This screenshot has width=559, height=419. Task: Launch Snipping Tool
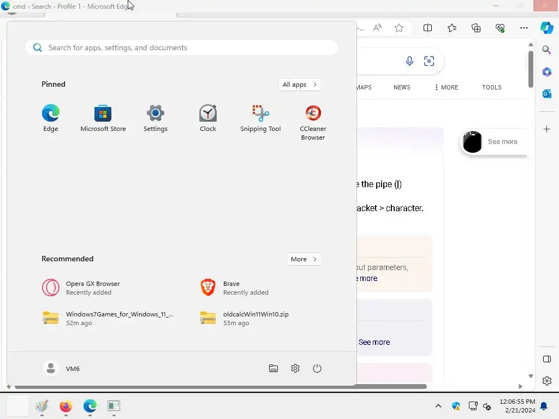[260, 118]
